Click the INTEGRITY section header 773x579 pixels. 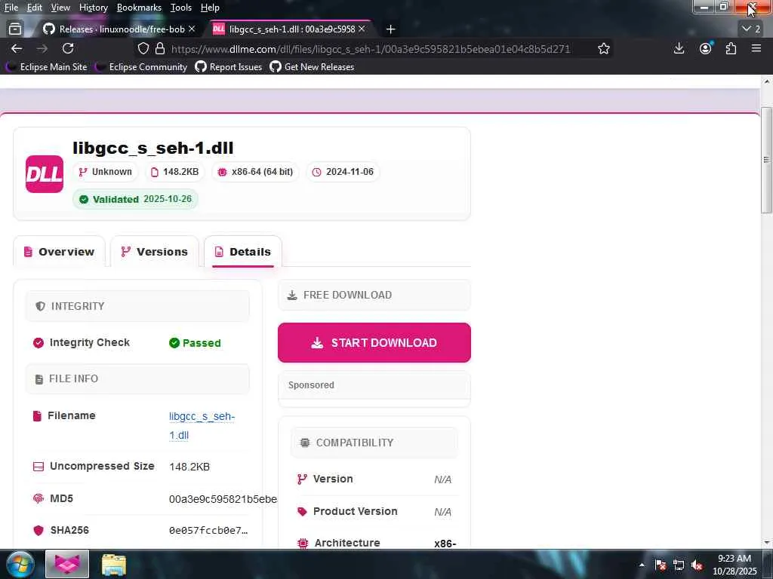click(x=137, y=306)
